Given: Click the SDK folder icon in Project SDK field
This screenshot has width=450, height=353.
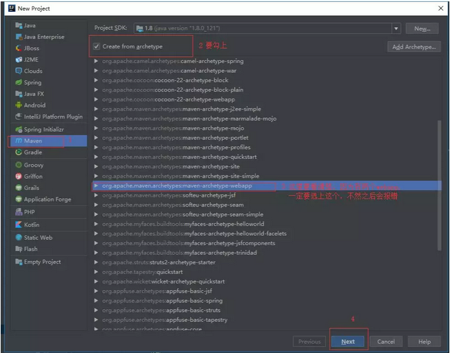Looking at the screenshot, I should (140, 28).
